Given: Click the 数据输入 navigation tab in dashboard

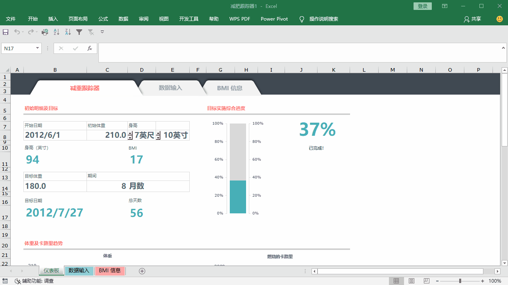Looking at the screenshot, I should pos(171,88).
